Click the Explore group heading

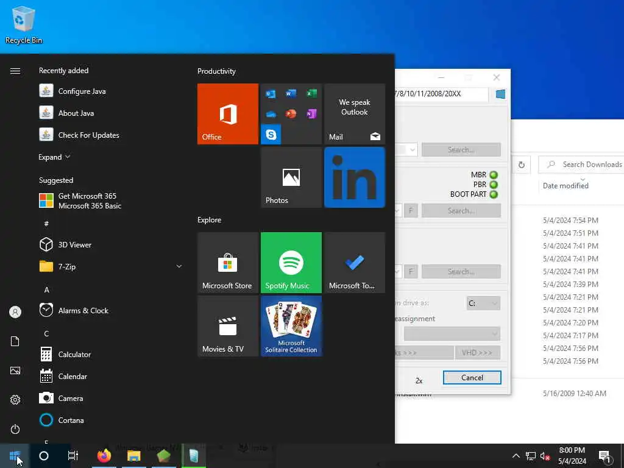point(210,219)
